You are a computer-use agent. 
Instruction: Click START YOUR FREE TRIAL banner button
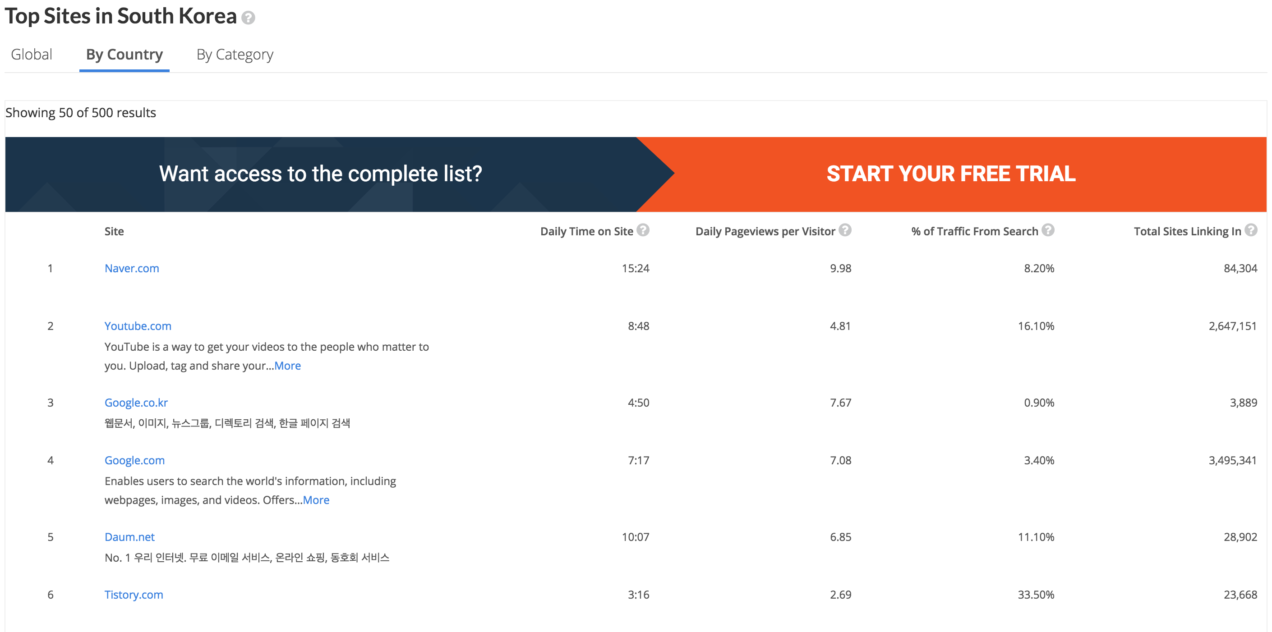(951, 174)
